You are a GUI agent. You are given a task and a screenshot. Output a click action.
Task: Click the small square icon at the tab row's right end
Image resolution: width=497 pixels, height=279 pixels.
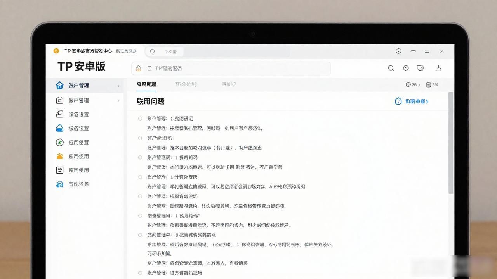point(429,84)
